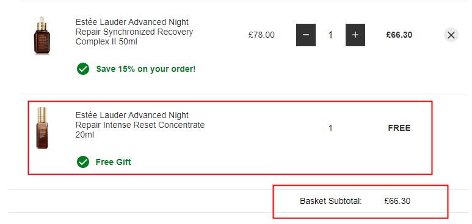Increase quantity with the plus button

(x=355, y=35)
